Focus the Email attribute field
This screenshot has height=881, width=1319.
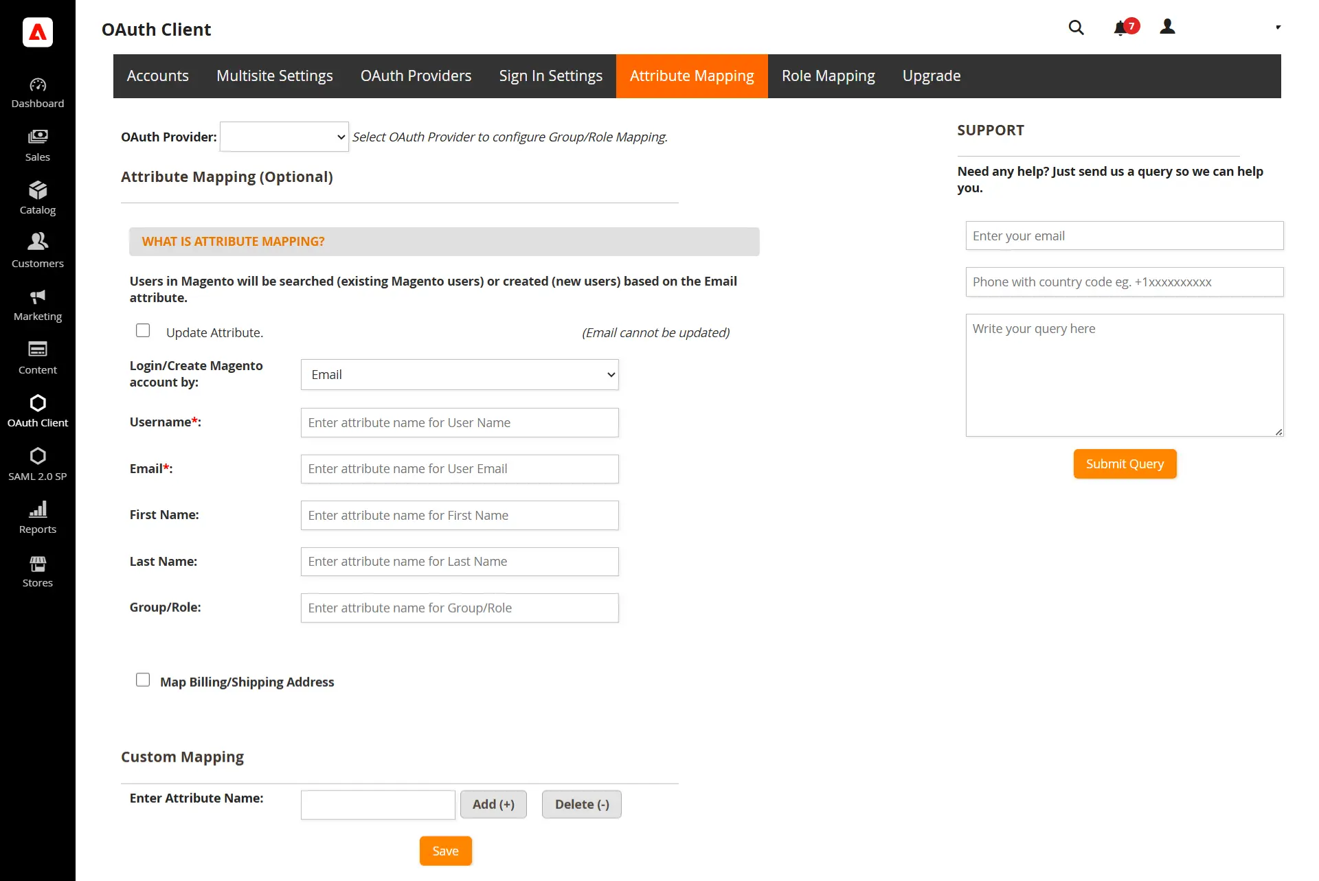click(x=460, y=469)
